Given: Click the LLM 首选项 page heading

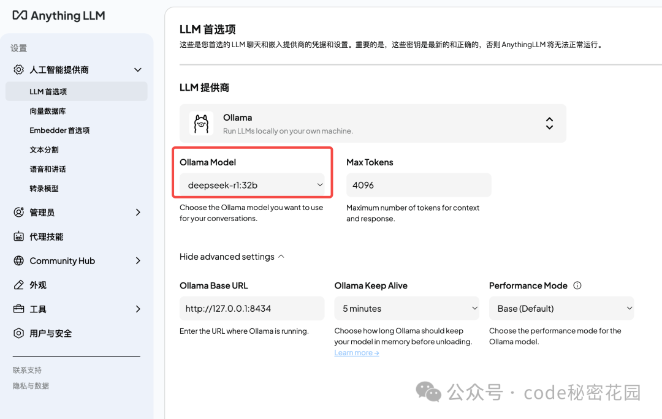Looking at the screenshot, I should (207, 29).
